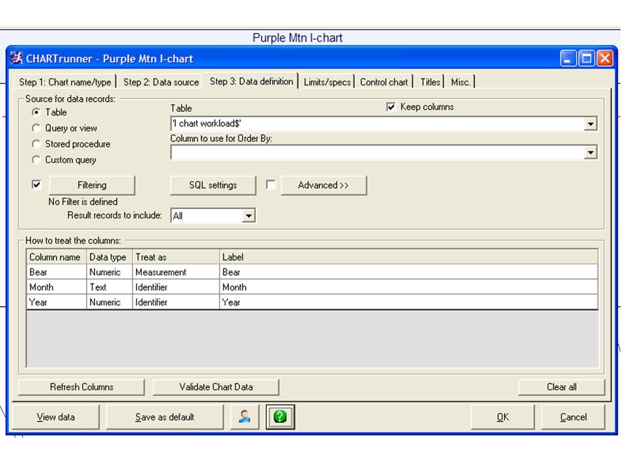Click the Numeric data type cell for Year

109,302
